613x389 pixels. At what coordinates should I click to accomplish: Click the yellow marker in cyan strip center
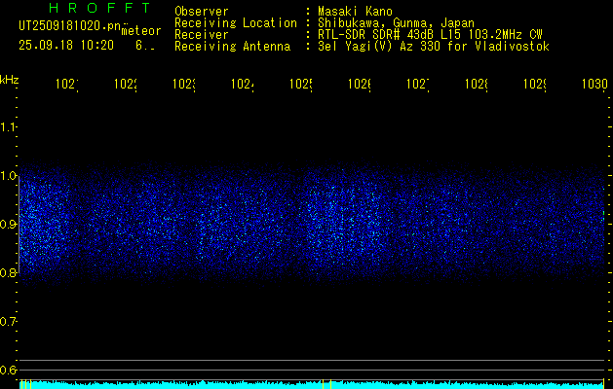tap(323, 384)
